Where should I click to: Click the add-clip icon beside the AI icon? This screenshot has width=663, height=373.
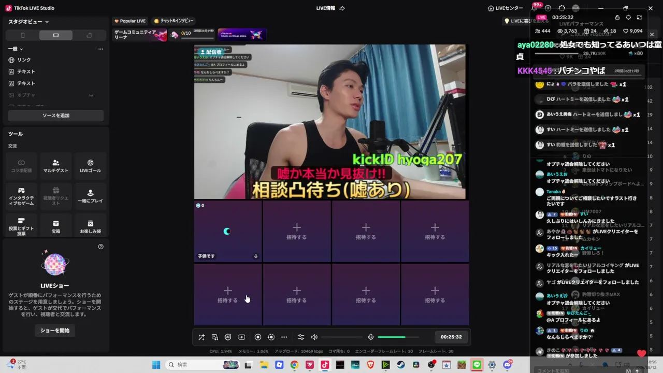241,337
